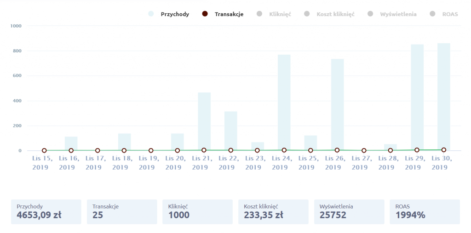Enable the Koszt kliknięć legend series
Viewport: 471px width, 233px height.
(335, 14)
